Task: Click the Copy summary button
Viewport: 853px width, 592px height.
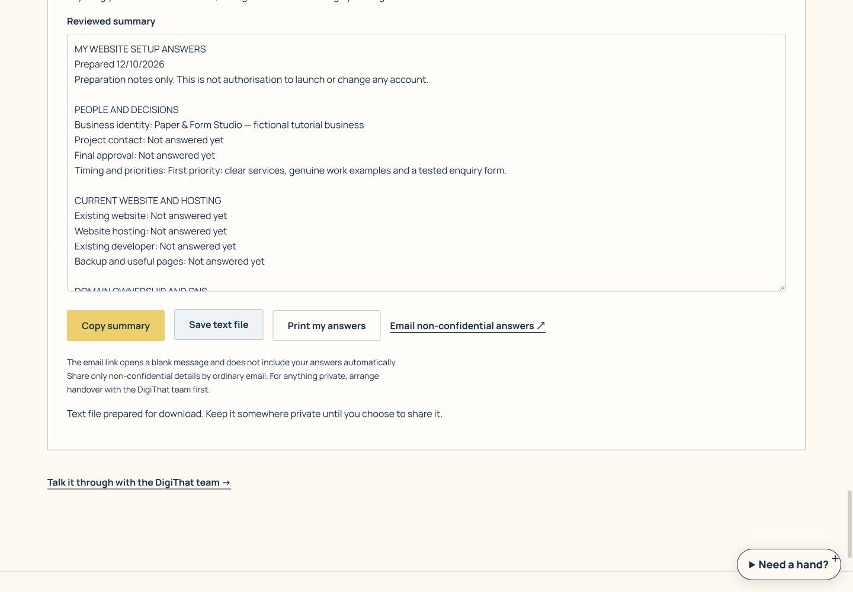Action: 116,326
